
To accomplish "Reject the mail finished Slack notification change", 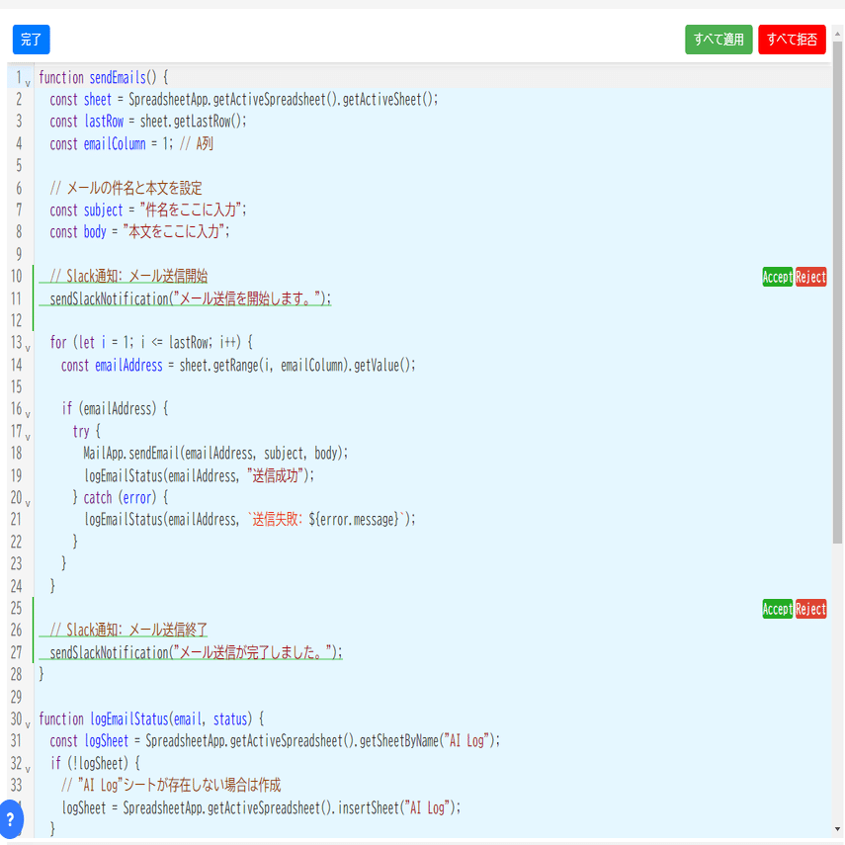I will [x=810, y=609].
